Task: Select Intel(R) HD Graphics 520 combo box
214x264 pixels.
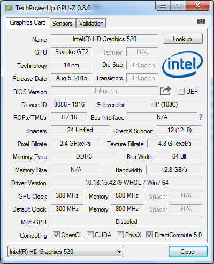Action: pyautogui.click(x=66, y=252)
